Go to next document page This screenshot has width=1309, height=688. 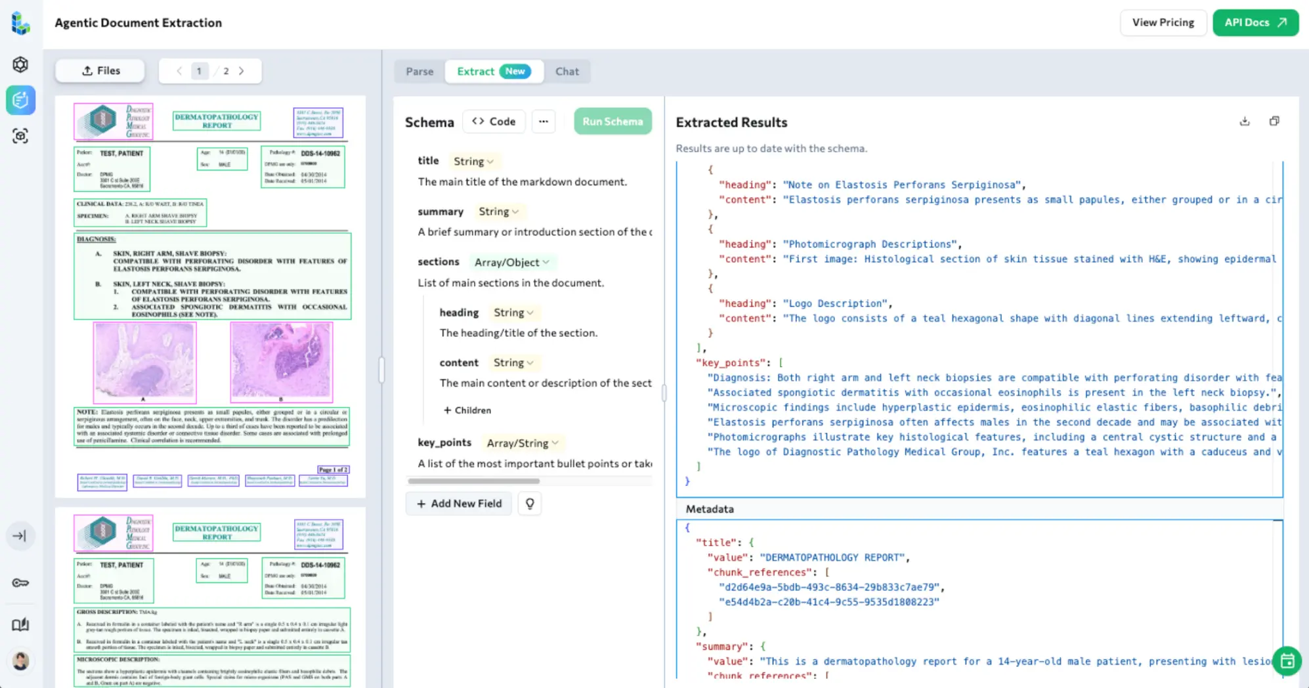(242, 71)
